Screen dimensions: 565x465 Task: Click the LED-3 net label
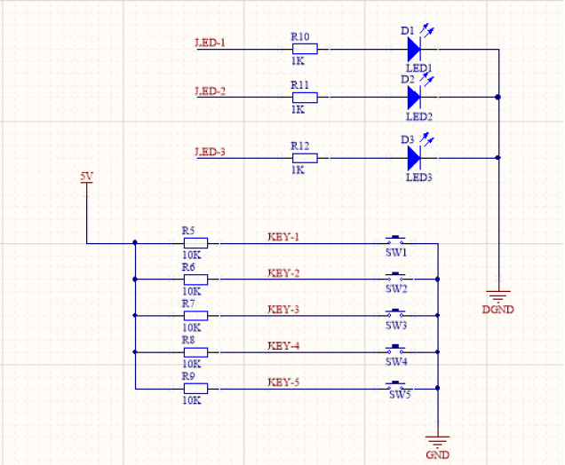(210, 152)
